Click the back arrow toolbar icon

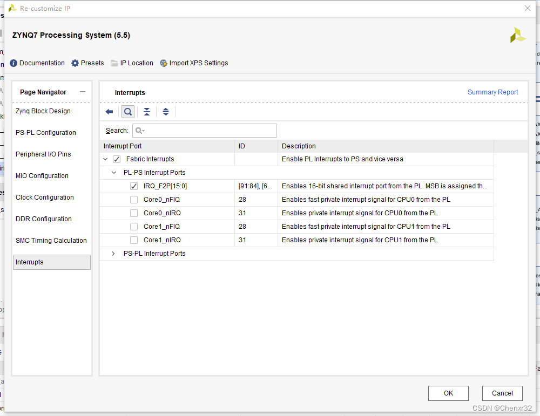point(109,112)
